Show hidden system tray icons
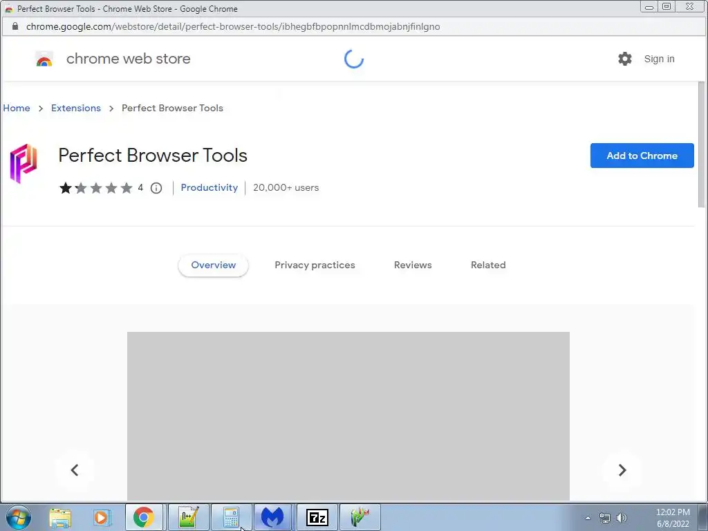The image size is (708, 531). pyautogui.click(x=588, y=518)
